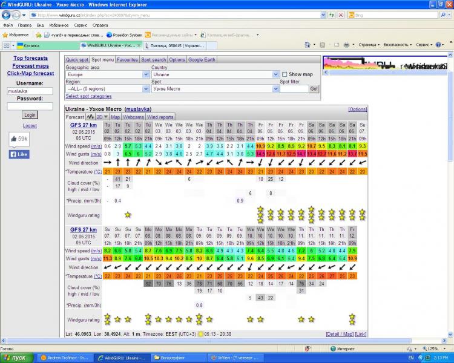Open the Region dropdown list
The image size is (454, 363).
[x=146, y=89]
